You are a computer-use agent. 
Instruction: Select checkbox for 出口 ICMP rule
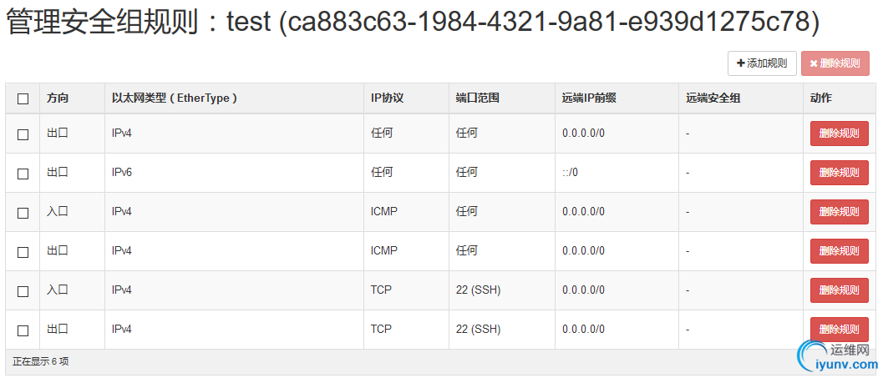[23, 252]
